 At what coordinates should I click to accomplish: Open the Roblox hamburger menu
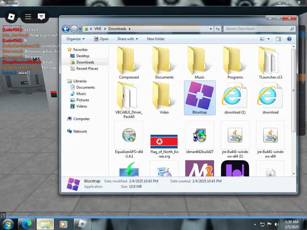point(28,17)
